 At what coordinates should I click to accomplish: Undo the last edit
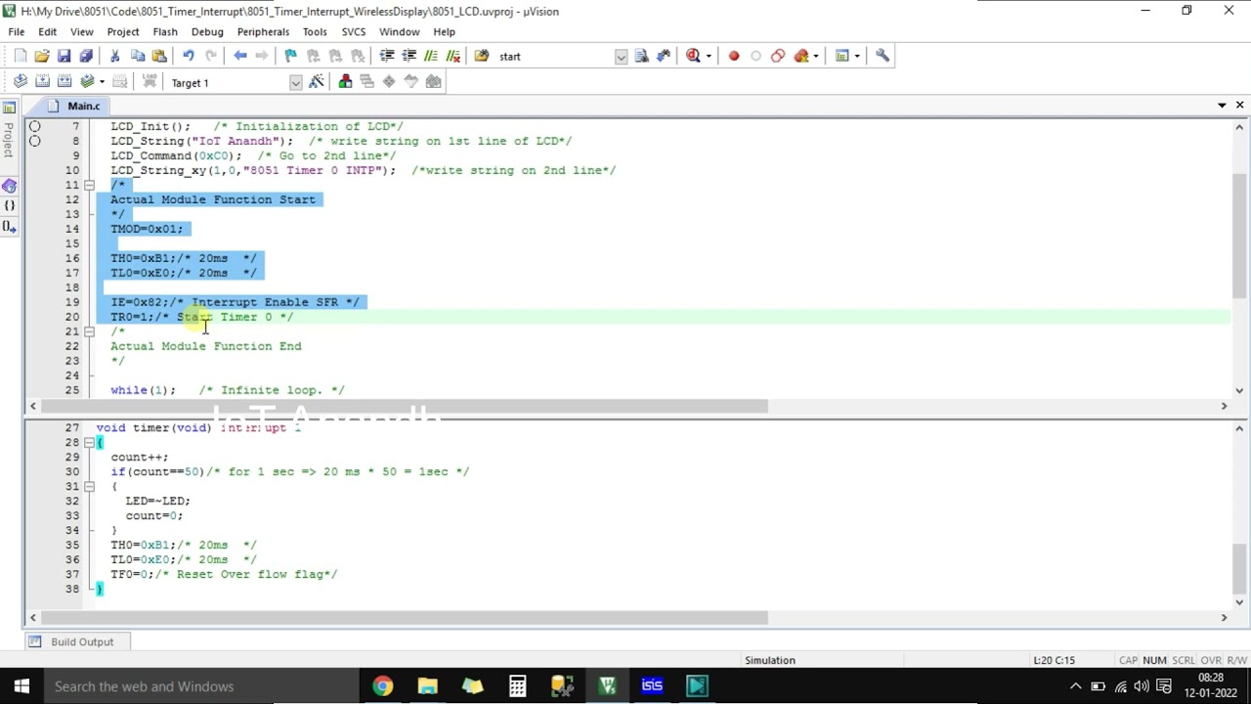coord(189,56)
